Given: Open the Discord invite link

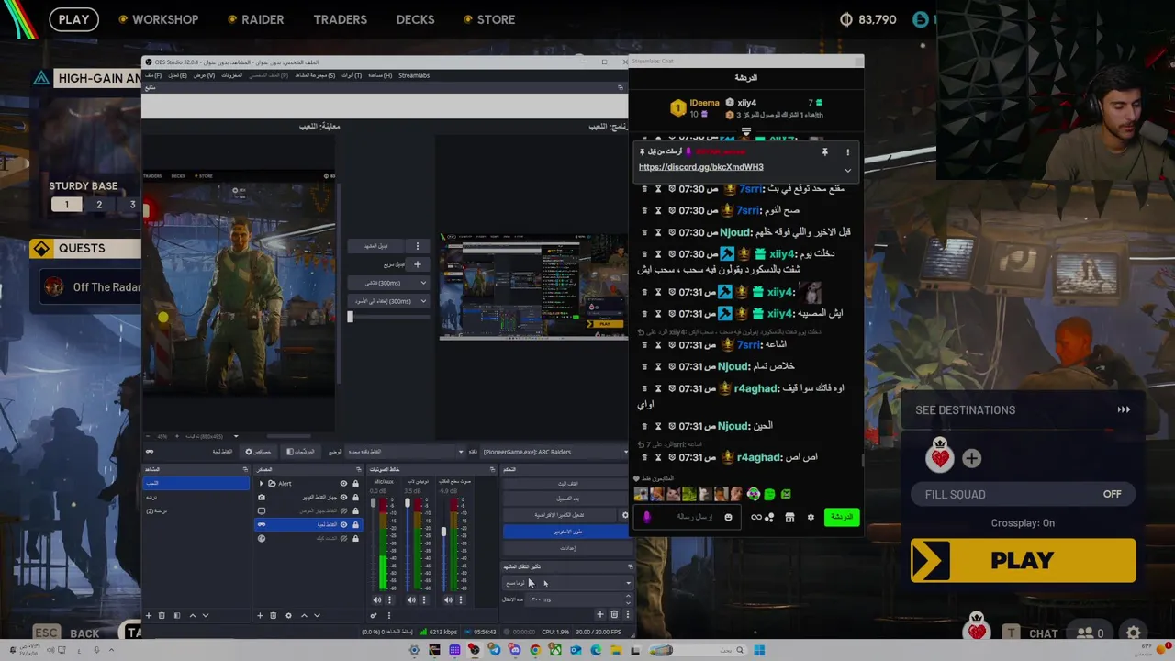Looking at the screenshot, I should [700, 167].
